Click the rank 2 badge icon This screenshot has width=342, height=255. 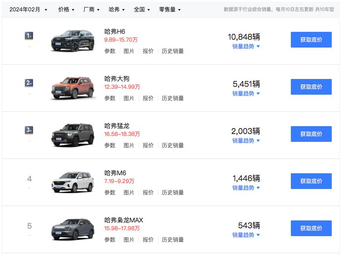(29, 83)
